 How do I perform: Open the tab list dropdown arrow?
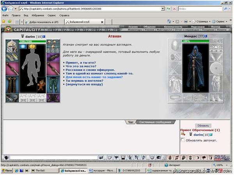(22, 22)
